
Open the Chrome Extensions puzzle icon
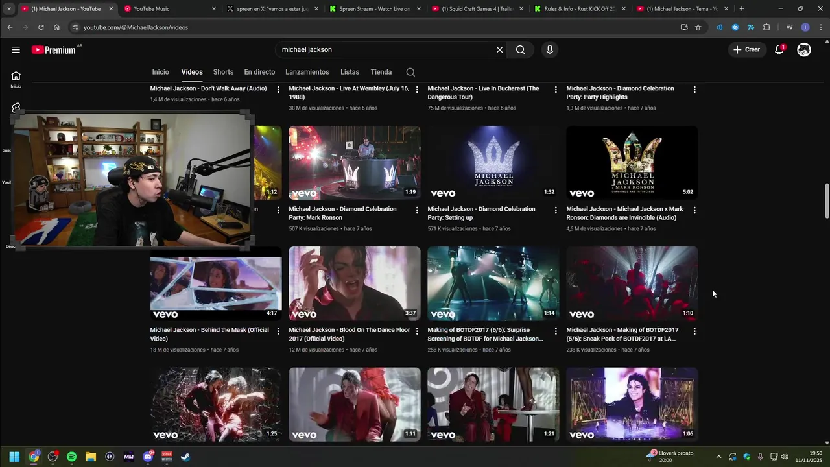pos(766,27)
